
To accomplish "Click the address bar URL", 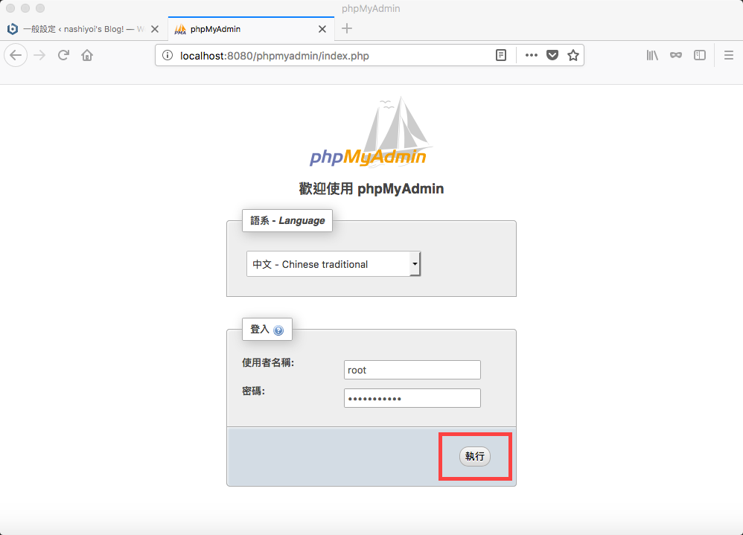I will coord(275,56).
